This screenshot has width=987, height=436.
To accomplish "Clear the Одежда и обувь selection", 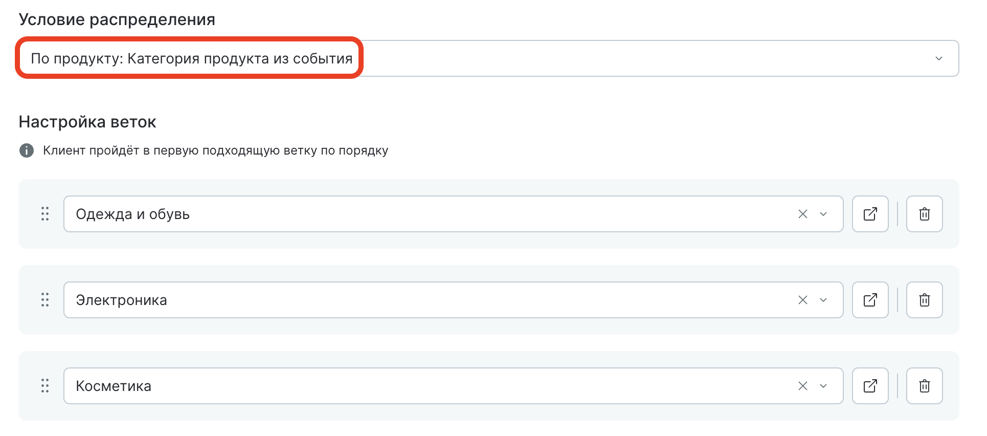I will coord(803,214).
